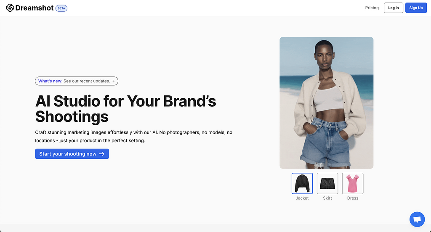Click the Skirt label text
The image size is (431, 232).
(x=327, y=198)
